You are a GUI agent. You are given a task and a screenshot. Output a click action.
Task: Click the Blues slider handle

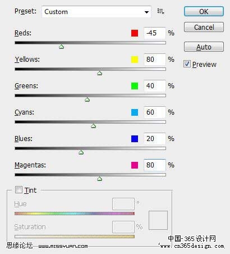point(81,152)
